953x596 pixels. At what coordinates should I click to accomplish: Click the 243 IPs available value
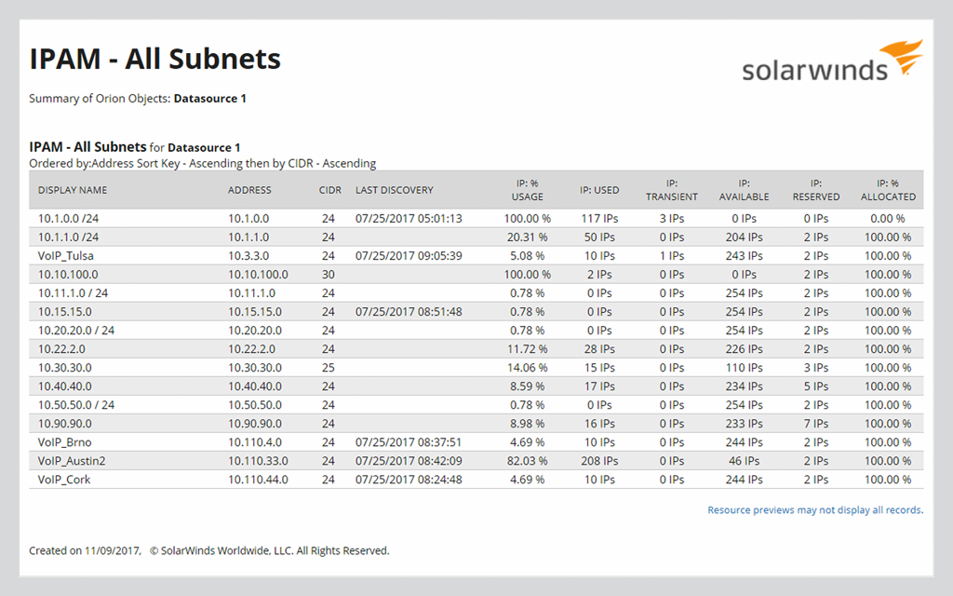[744, 256]
